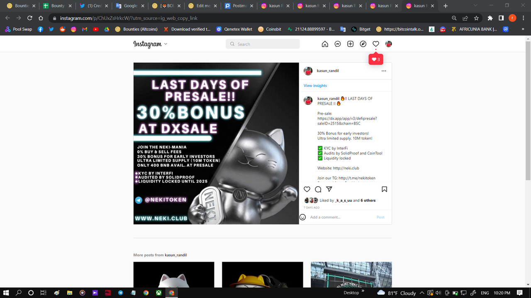Open the Explore compass icon

pos(363,43)
